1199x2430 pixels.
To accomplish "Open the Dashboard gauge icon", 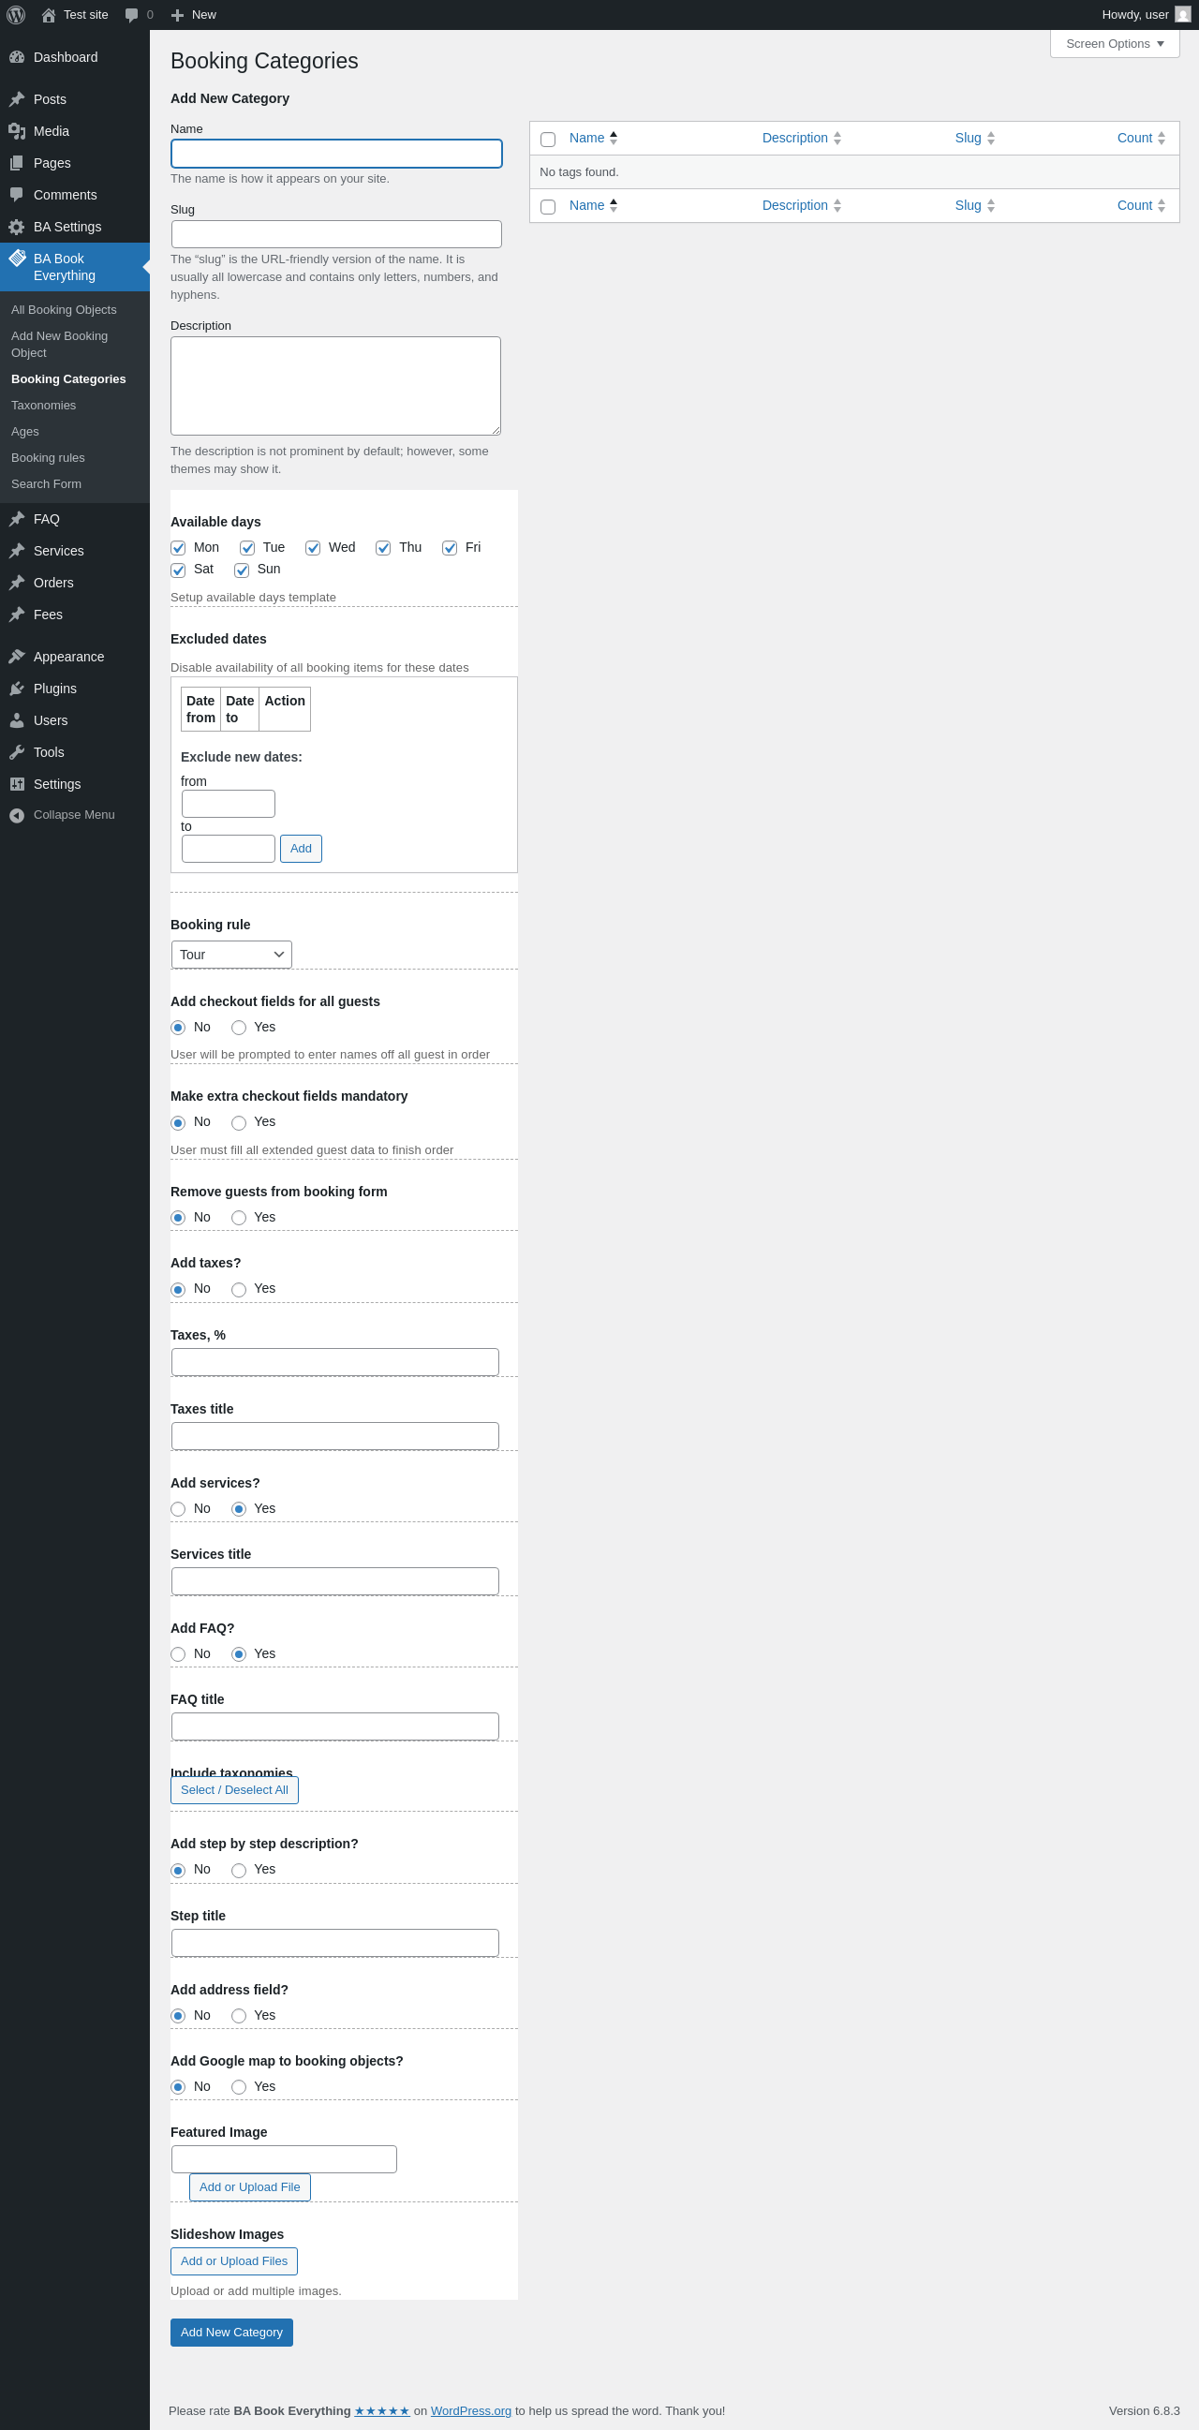I will 17,57.
